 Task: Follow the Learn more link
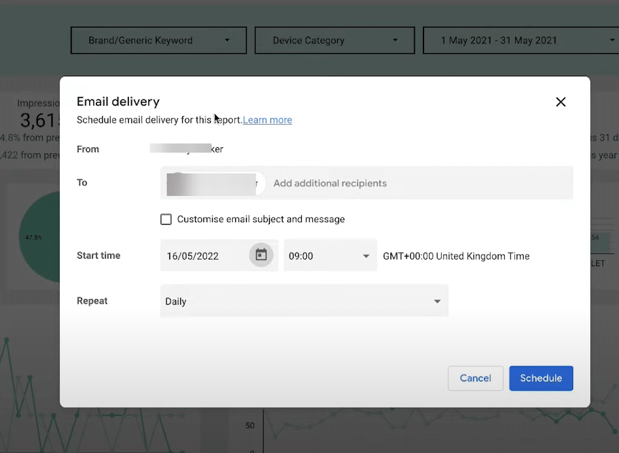pyautogui.click(x=267, y=120)
